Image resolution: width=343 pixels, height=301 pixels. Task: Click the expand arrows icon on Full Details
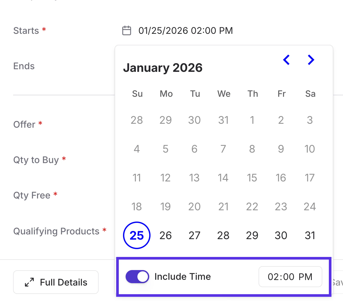29,282
